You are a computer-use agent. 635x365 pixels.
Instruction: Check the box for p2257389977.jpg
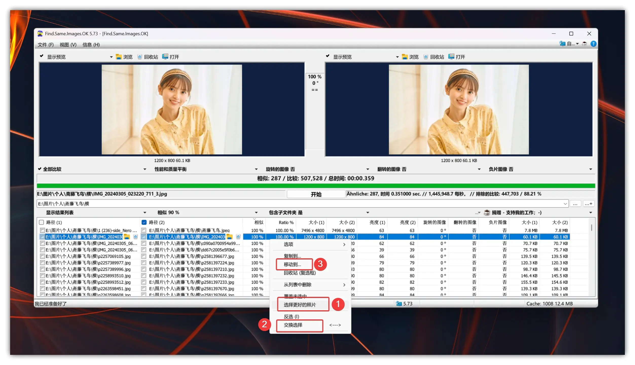coord(43,263)
